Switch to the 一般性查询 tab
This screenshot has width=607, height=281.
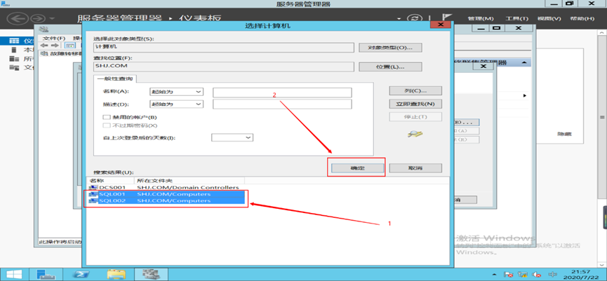coord(114,78)
